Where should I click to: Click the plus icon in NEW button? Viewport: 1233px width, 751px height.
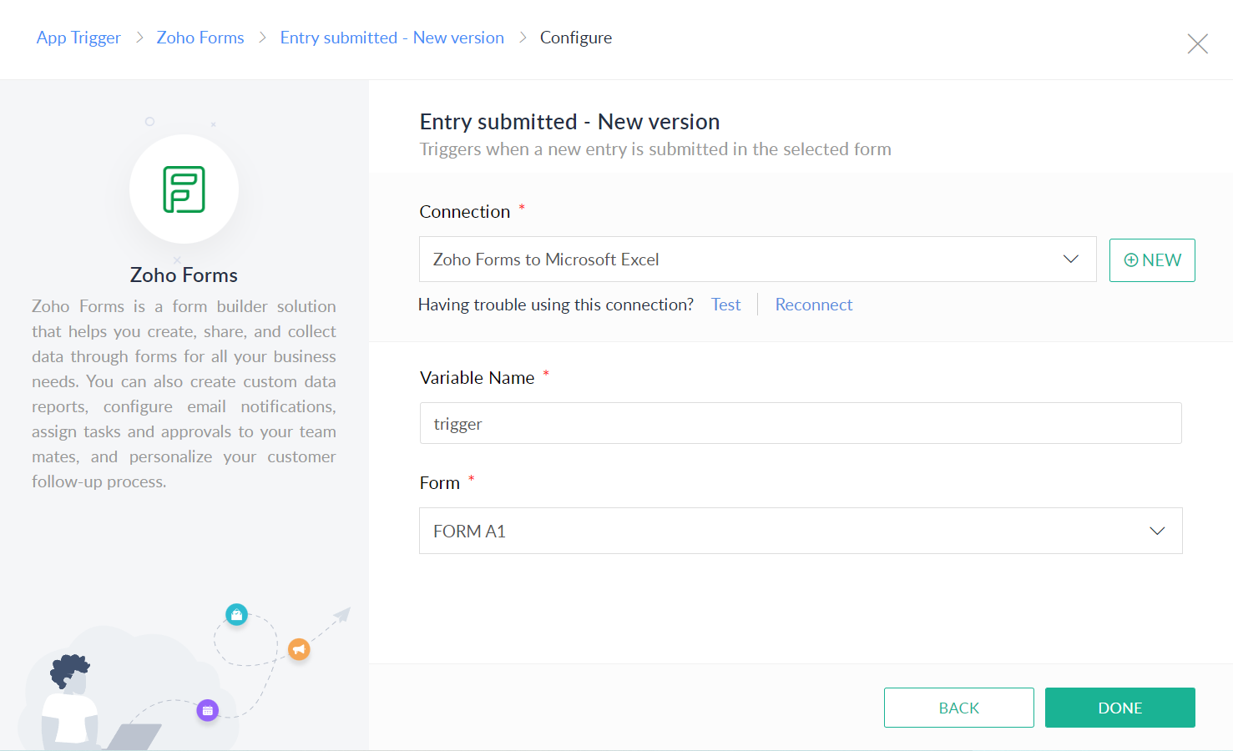(x=1131, y=260)
